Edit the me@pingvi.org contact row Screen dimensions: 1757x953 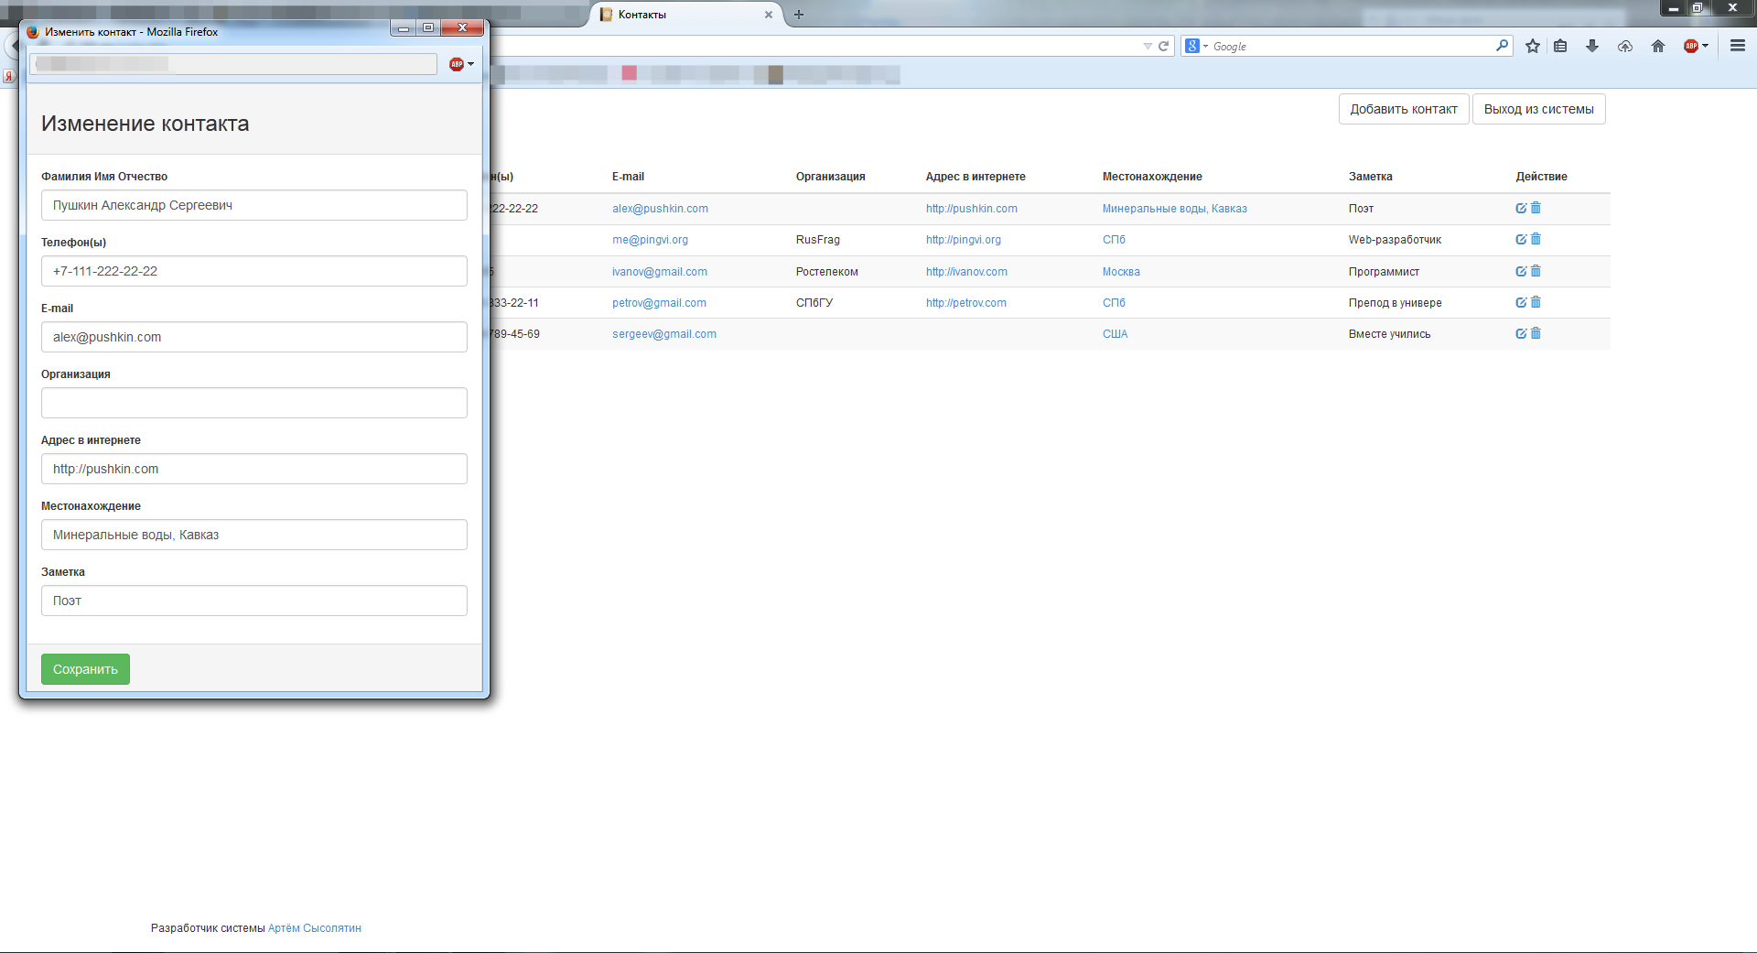coord(1521,239)
